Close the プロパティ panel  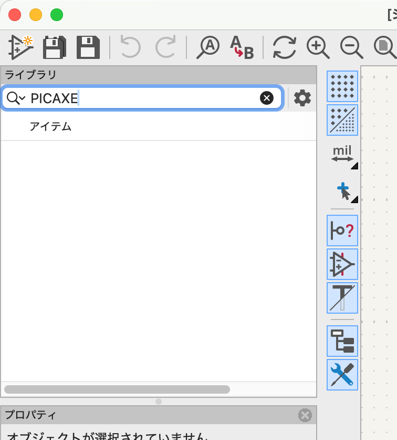tap(305, 415)
